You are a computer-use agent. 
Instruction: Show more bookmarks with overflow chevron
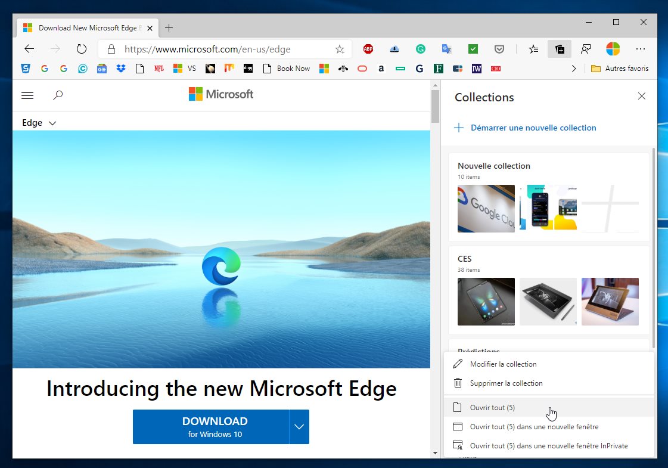tap(574, 68)
